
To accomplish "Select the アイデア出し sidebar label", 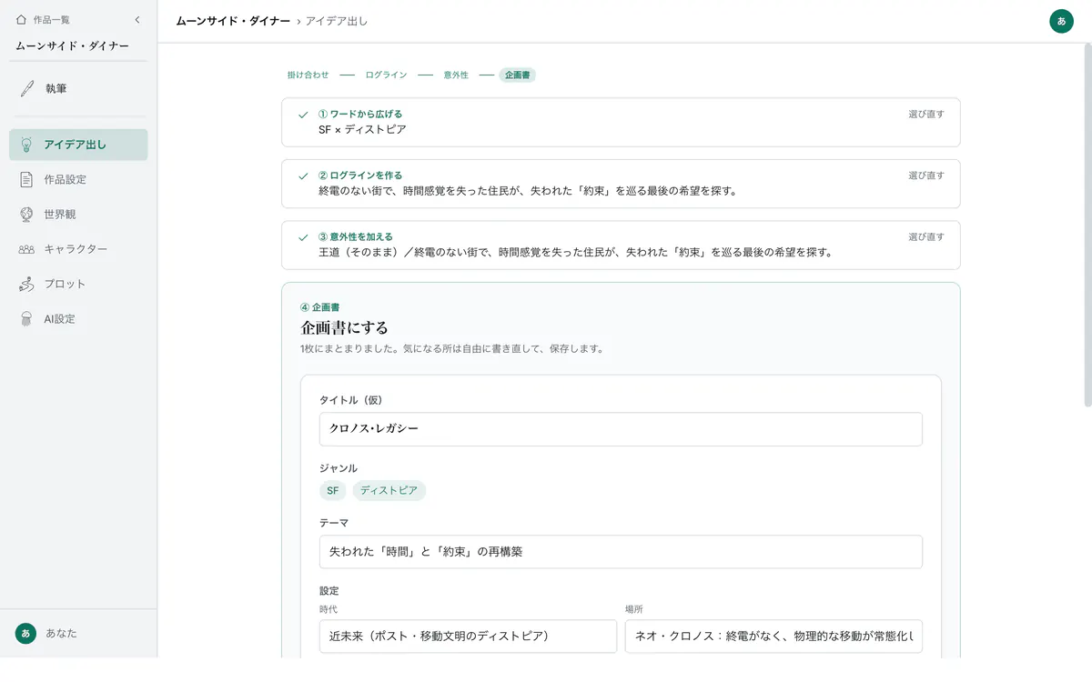I will coord(75,145).
